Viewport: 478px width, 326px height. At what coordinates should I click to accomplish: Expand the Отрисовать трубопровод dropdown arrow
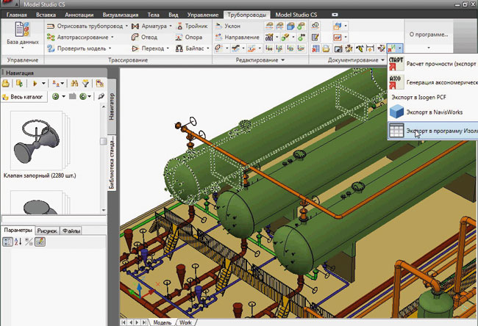click(126, 26)
